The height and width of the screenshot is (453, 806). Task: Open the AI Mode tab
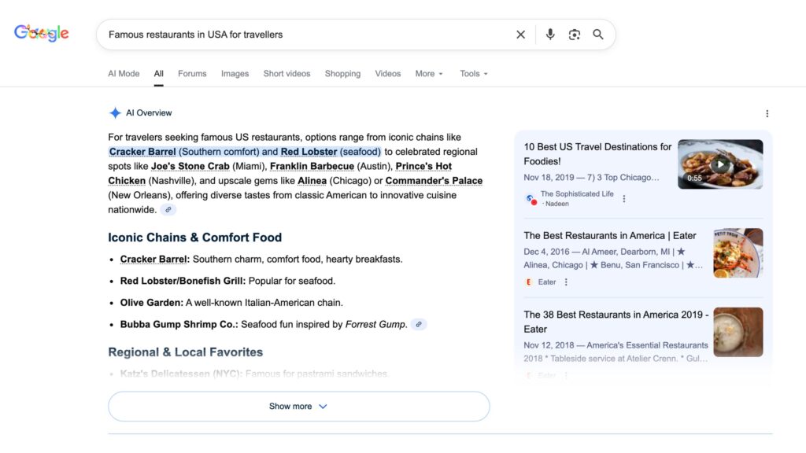pyautogui.click(x=124, y=74)
